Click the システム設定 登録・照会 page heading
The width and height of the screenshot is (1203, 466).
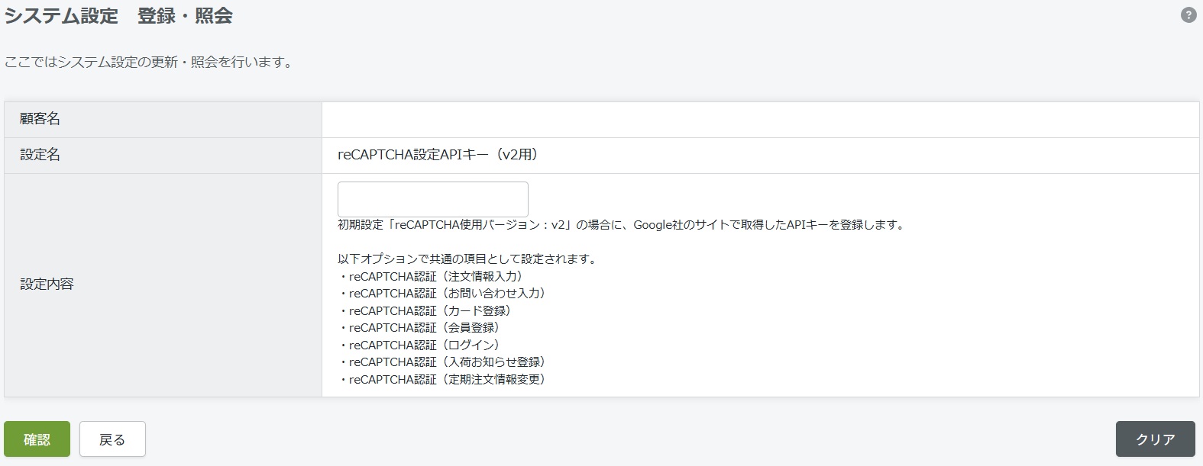tap(118, 16)
